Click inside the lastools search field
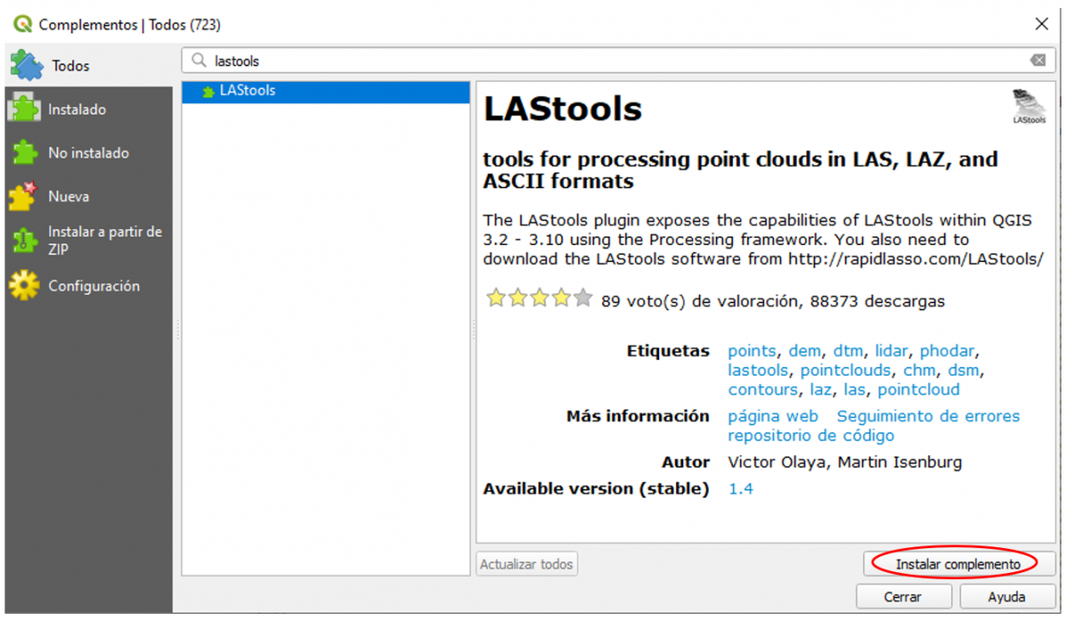1066x621 pixels. click(355, 60)
